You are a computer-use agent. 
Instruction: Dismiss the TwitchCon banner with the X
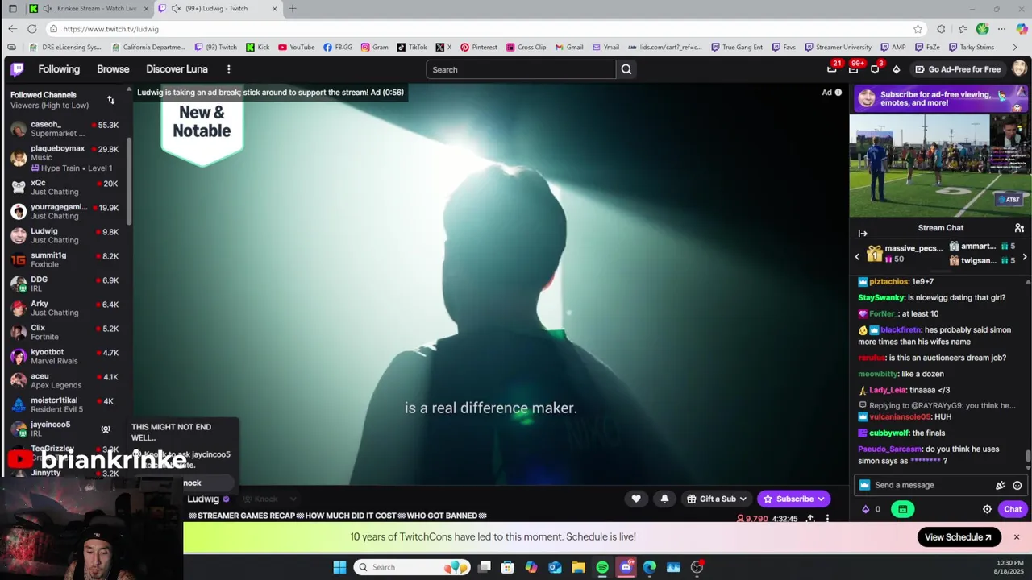1016,537
